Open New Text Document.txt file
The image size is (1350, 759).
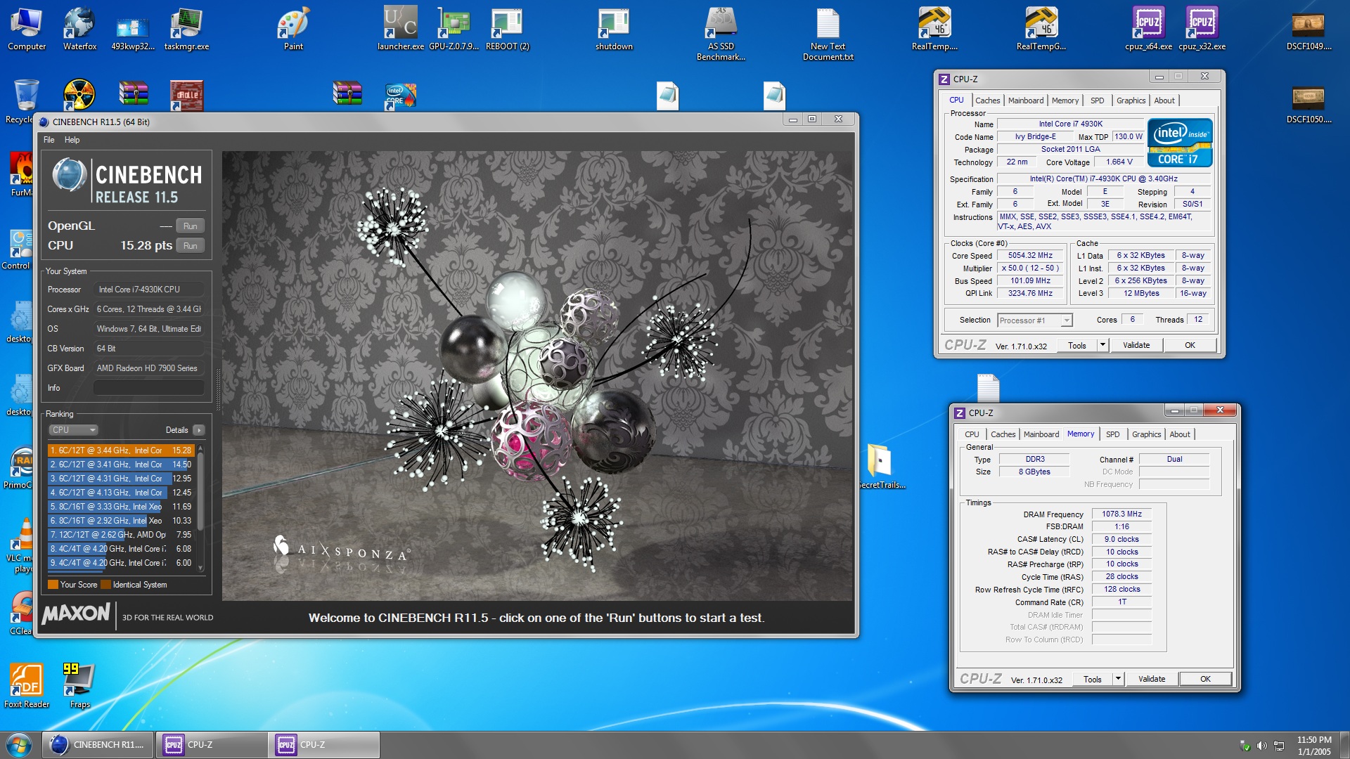click(828, 34)
